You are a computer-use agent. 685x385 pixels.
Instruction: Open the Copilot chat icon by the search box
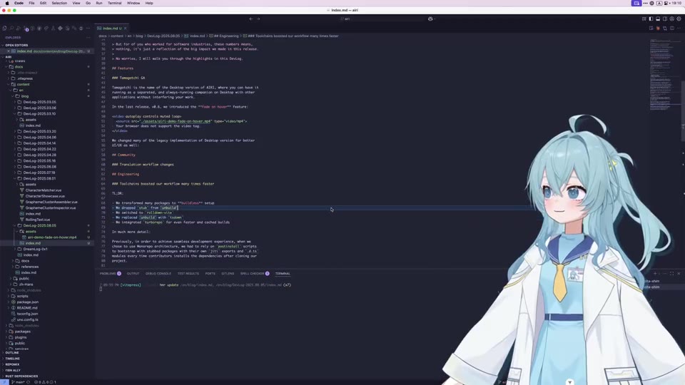tap(431, 19)
